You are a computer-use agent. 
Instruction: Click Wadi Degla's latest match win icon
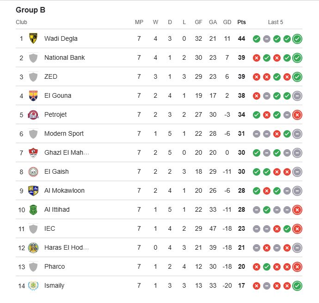click(297, 39)
